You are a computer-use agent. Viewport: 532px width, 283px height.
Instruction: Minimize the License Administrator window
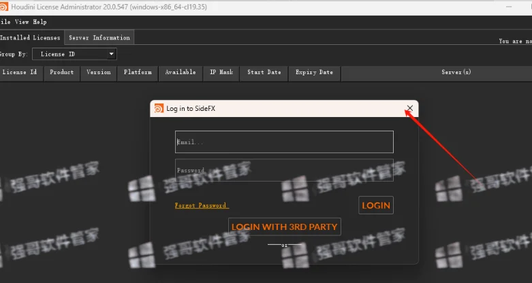click(509, 7)
